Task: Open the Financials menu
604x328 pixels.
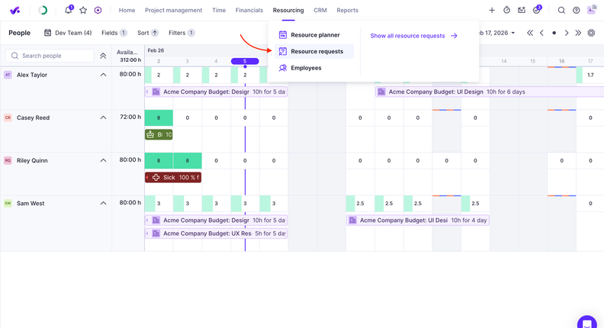Action: click(249, 11)
